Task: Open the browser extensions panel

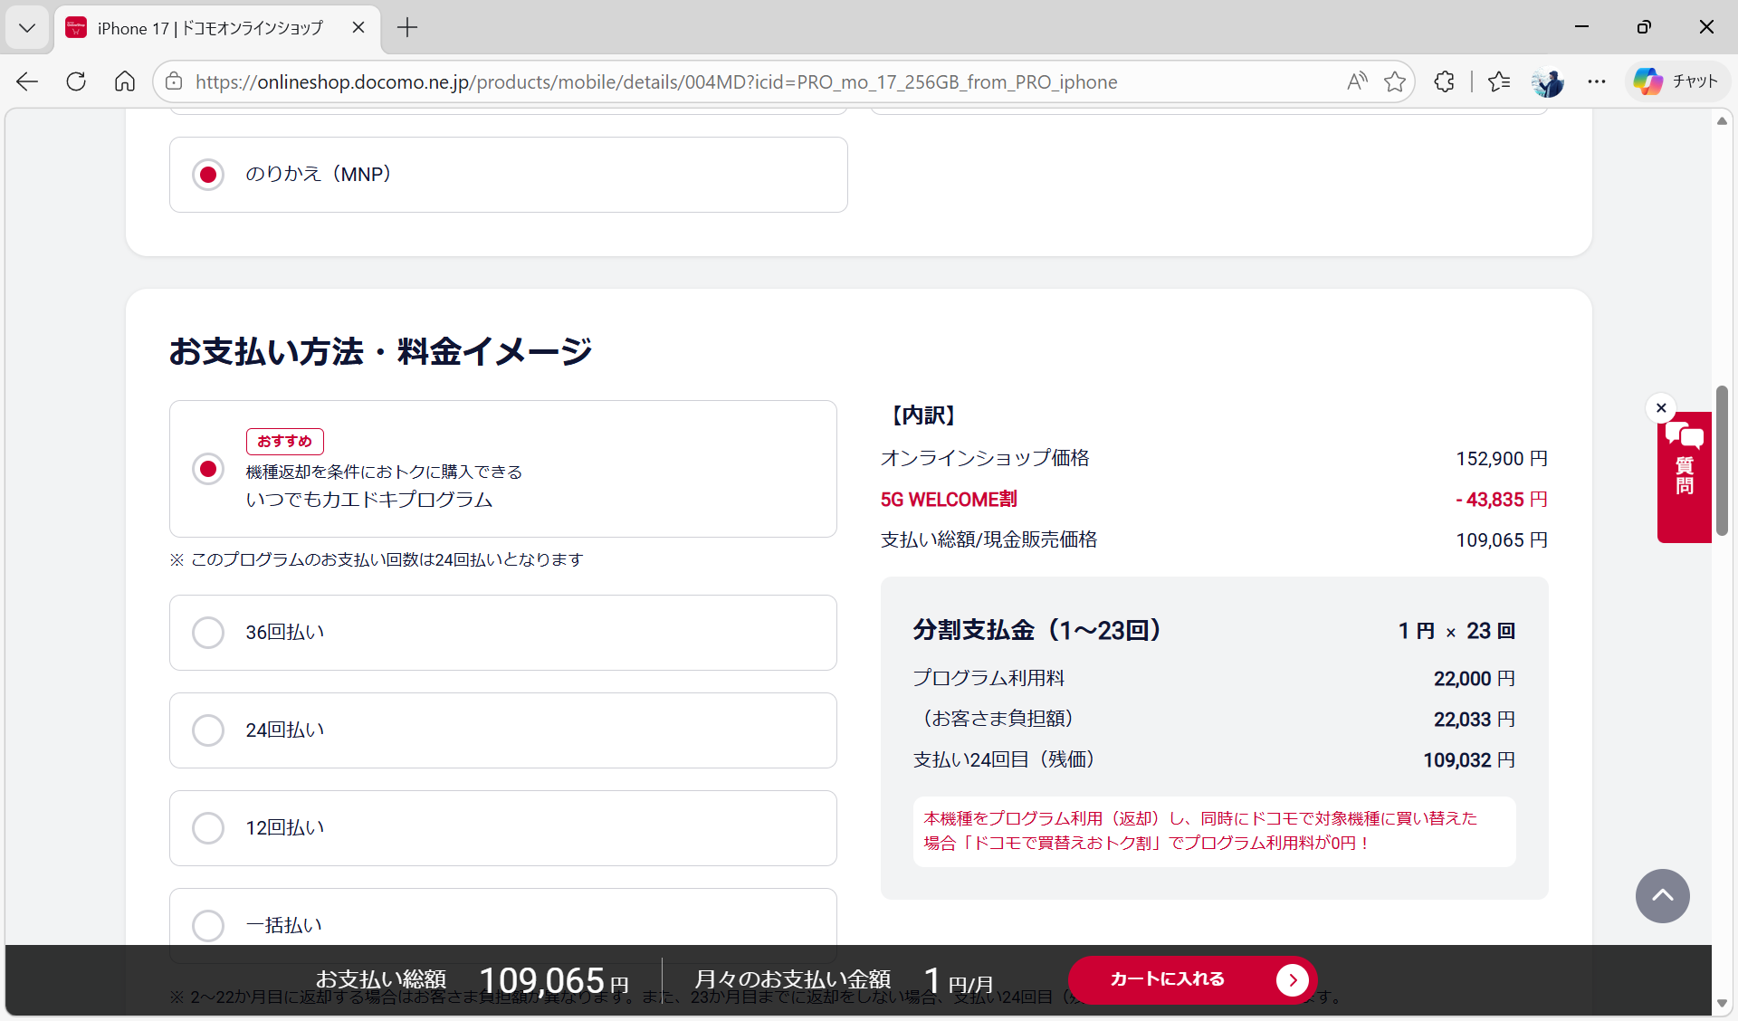Action: point(1444,81)
